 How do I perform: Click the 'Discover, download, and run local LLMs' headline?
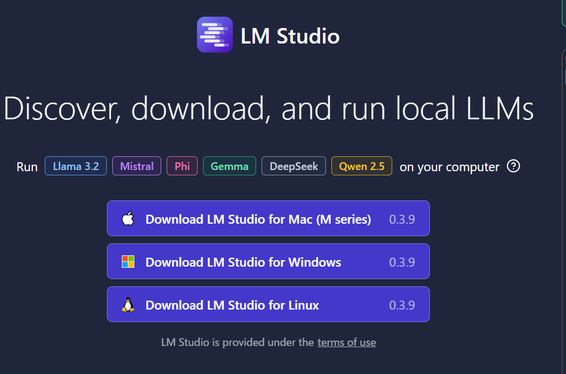click(x=269, y=109)
